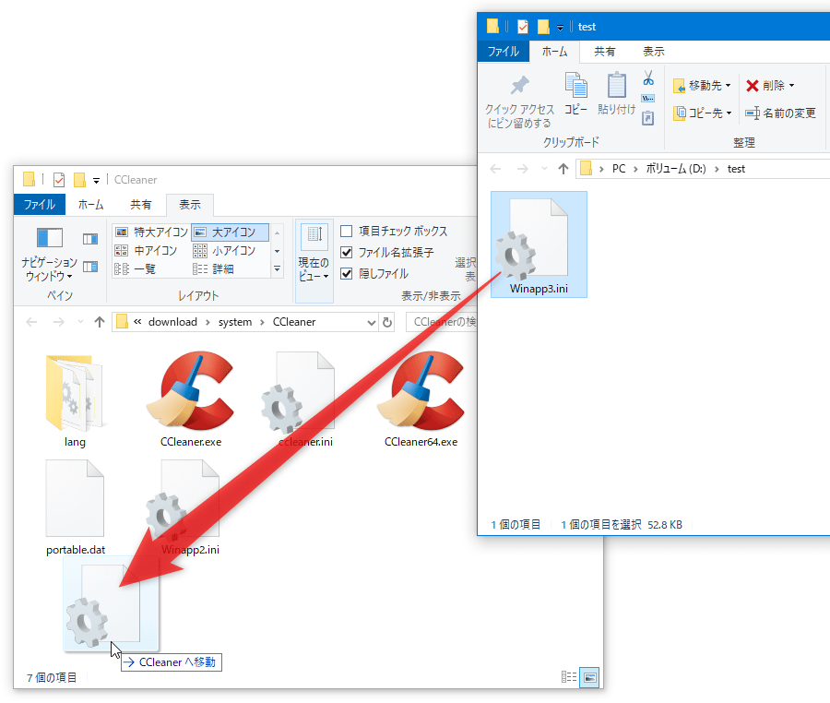Go back in test window navigation

click(495, 169)
